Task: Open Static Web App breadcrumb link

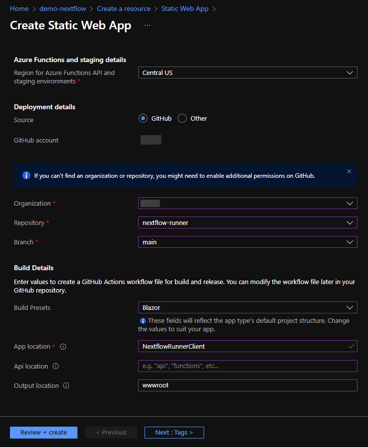Action: click(x=185, y=8)
